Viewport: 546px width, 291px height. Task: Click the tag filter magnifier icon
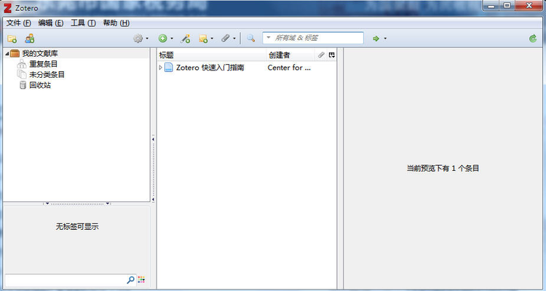tap(130, 279)
